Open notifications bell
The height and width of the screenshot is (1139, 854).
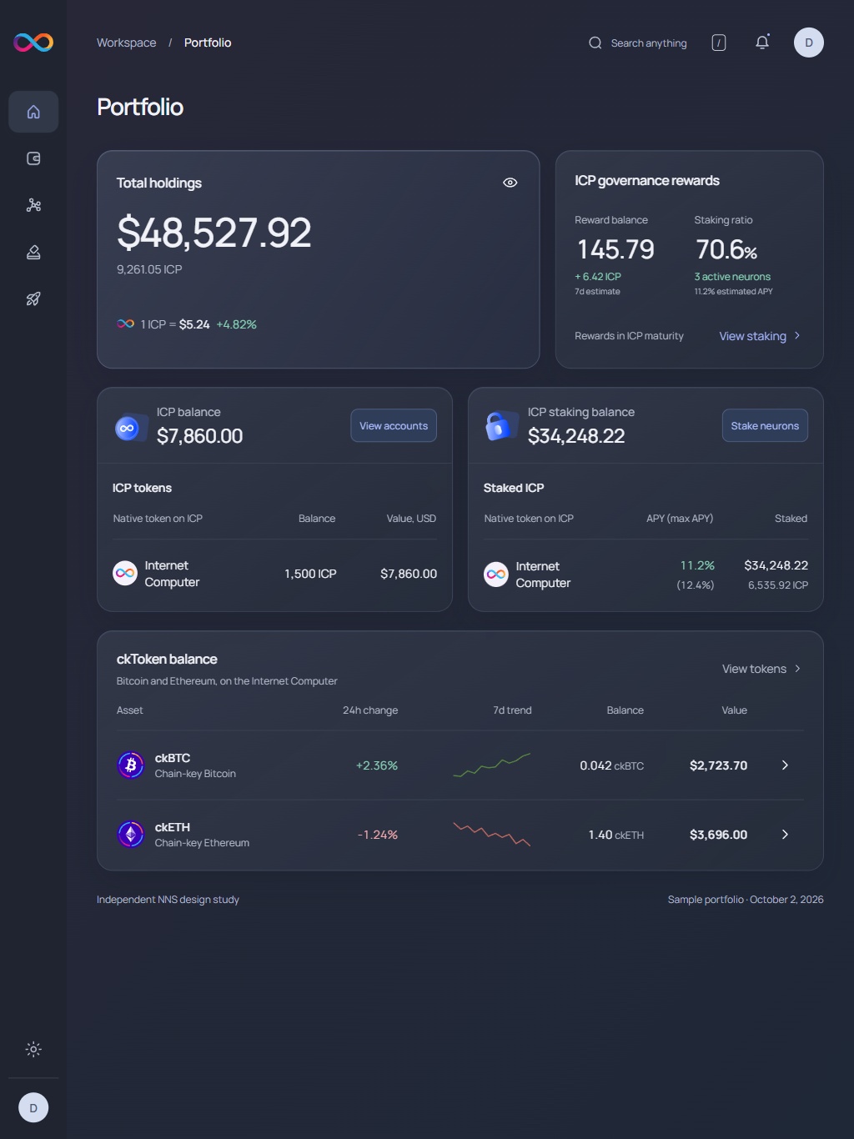point(762,43)
